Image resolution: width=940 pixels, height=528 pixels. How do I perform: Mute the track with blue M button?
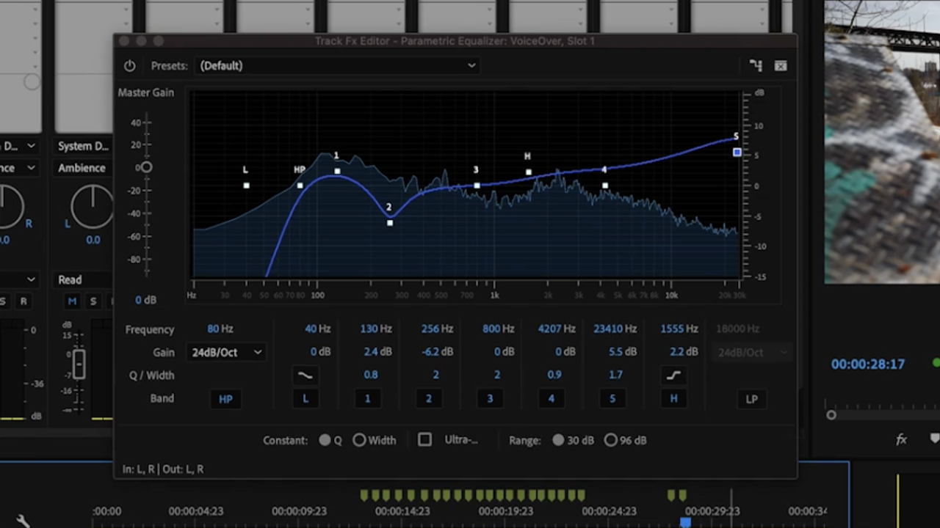(x=72, y=301)
